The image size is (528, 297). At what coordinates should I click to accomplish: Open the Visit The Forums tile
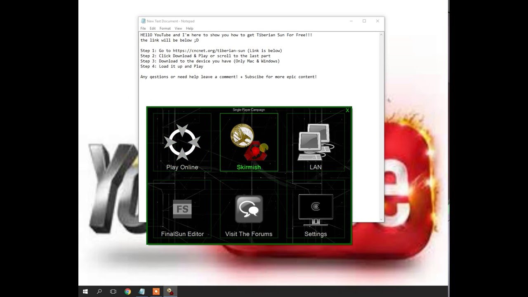249,209
